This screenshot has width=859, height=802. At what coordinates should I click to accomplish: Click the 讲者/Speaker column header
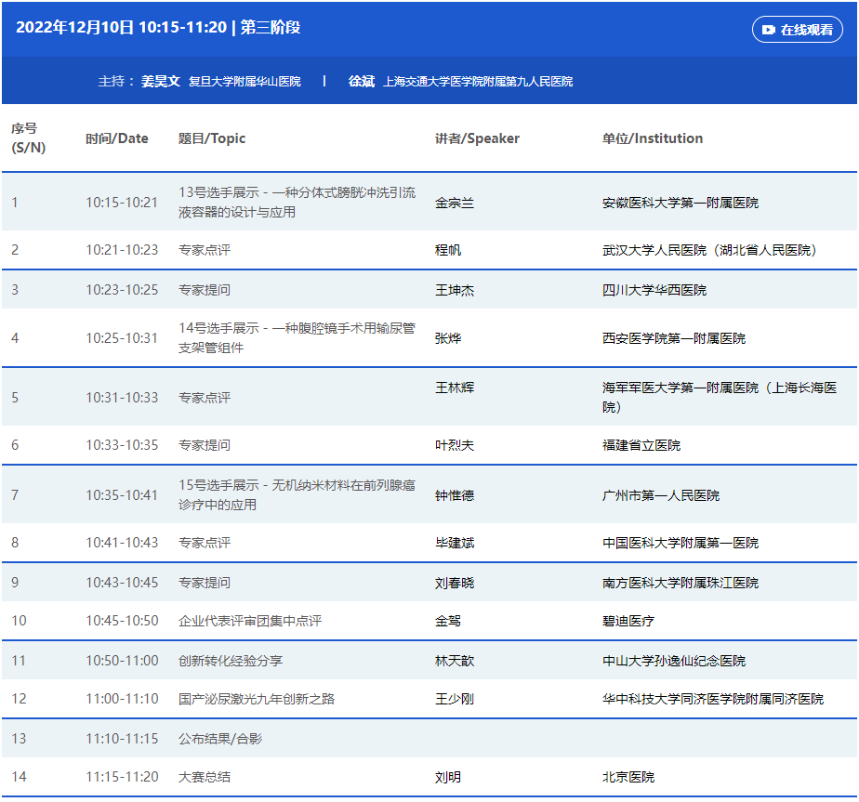477,138
